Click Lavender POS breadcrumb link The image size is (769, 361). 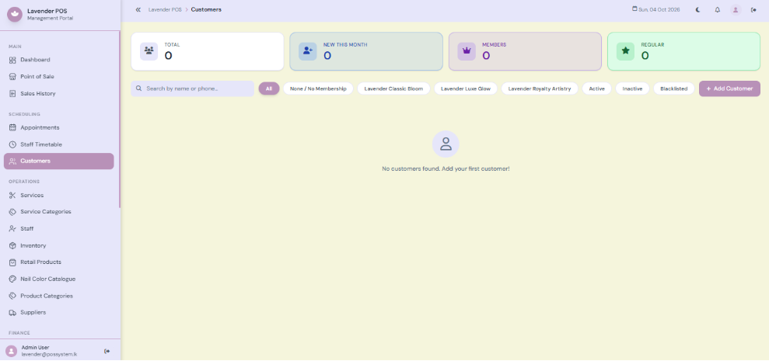click(x=165, y=10)
